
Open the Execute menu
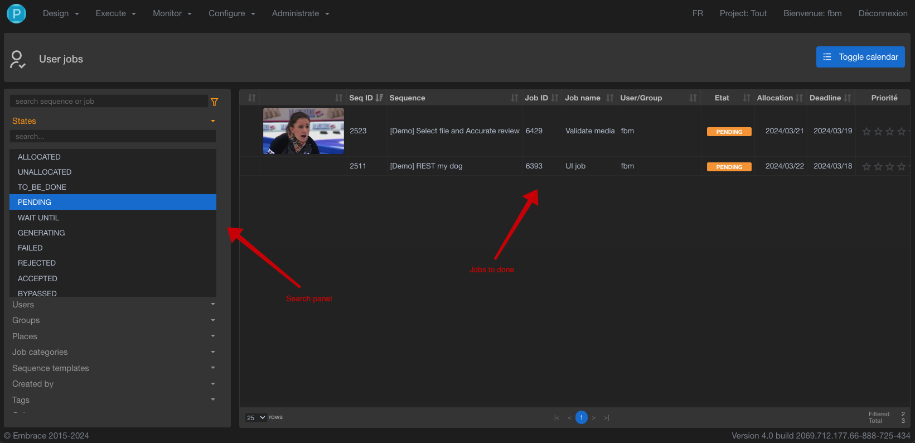(x=115, y=13)
